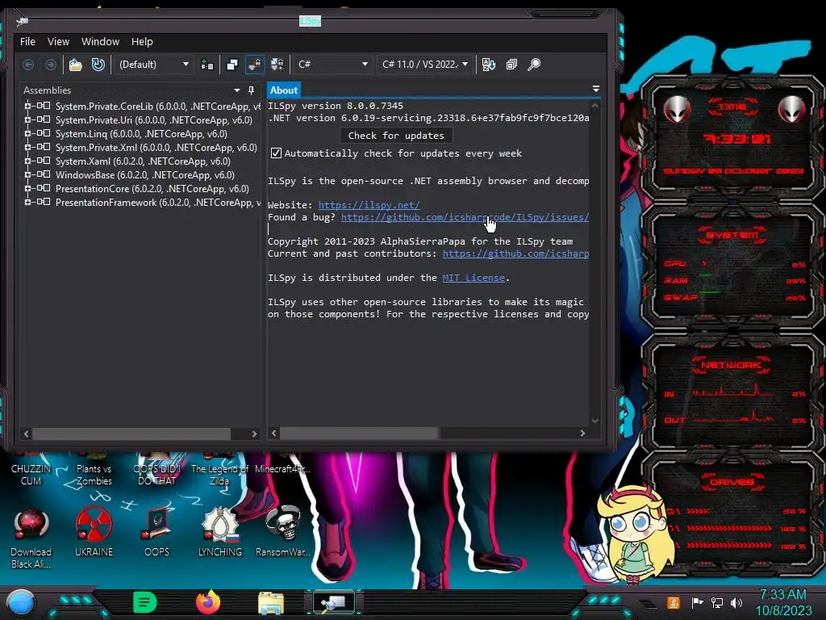826x620 pixels.
Task: Reload all assemblies with refresh icon
Action: [98, 65]
